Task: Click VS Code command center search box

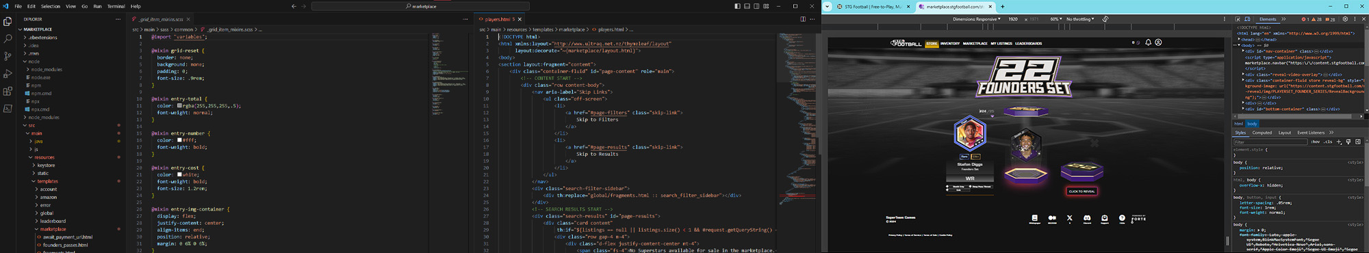Action: (x=420, y=6)
